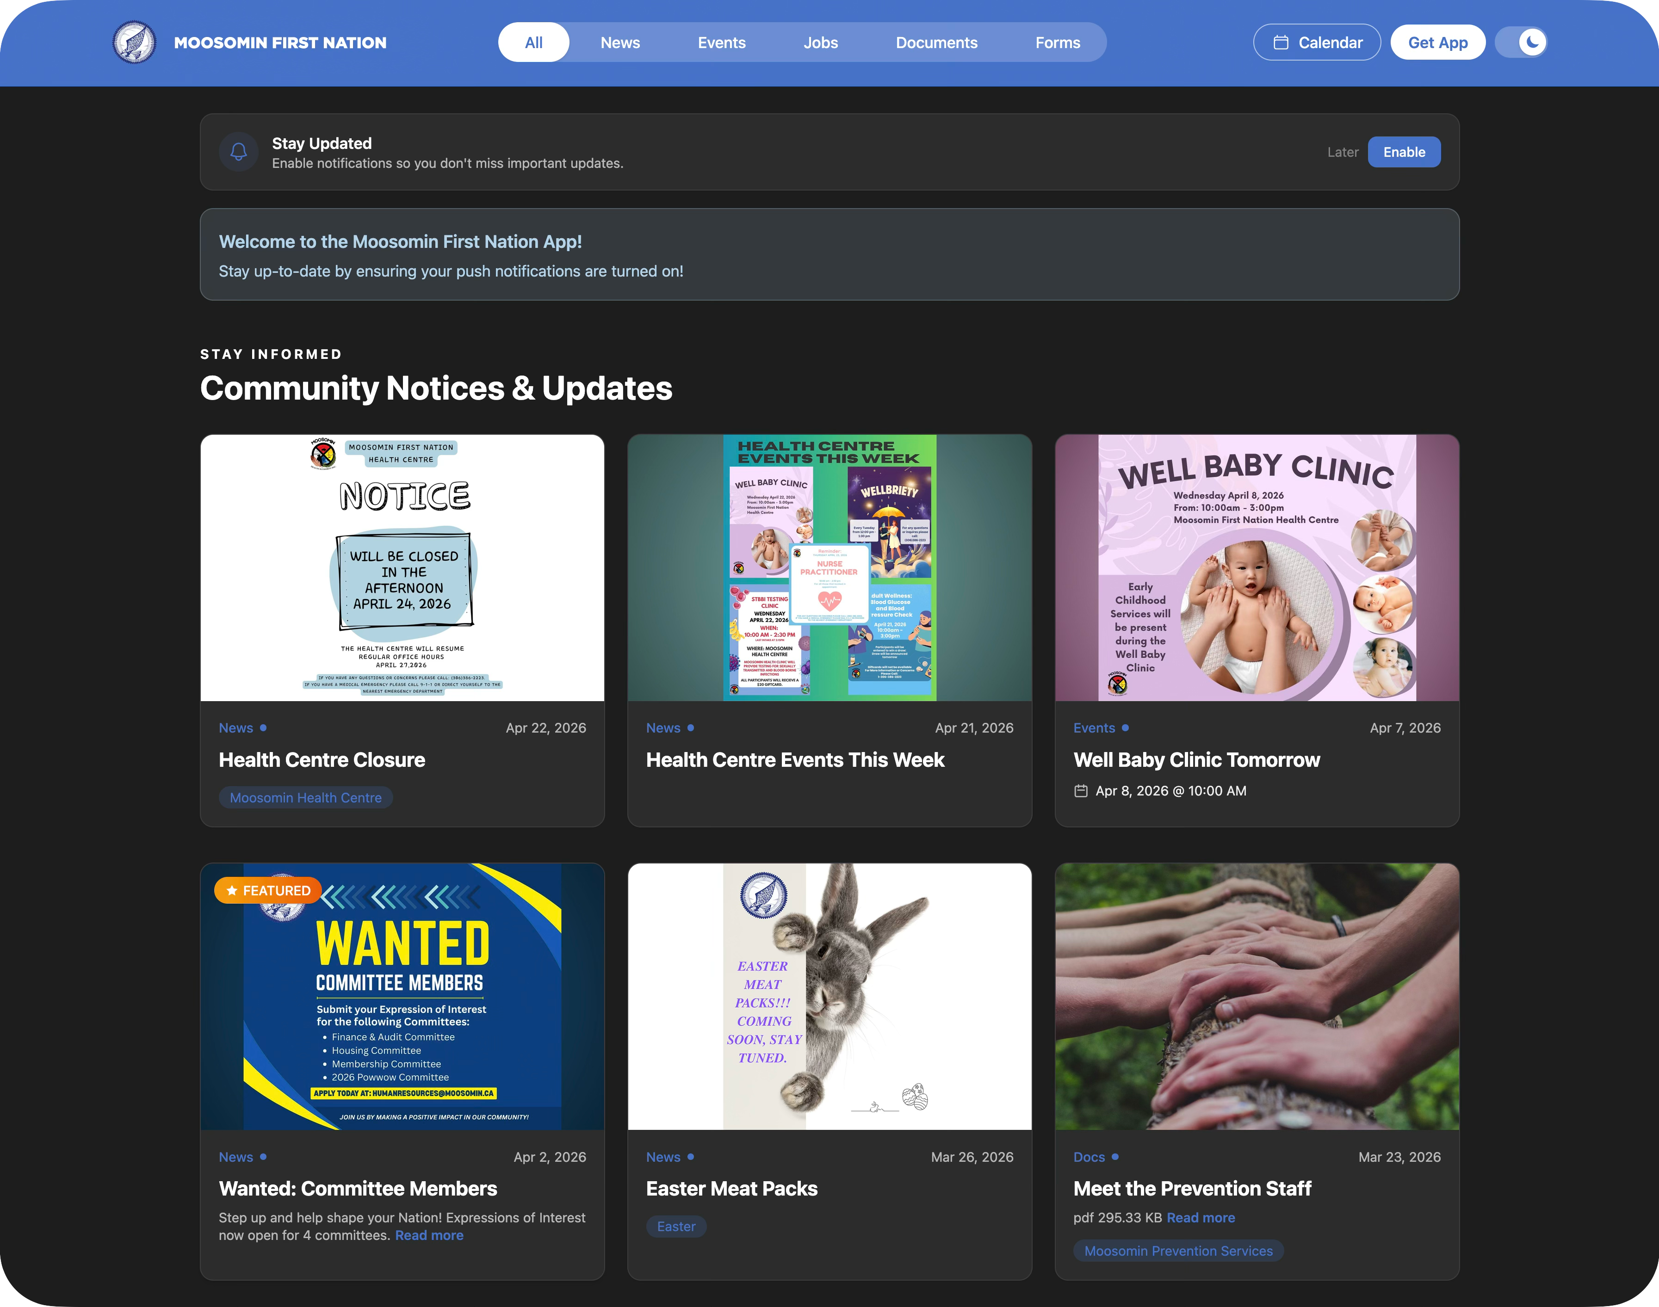Go to the Jobs tab
Image resolution: width=1659 pixels, height=1307 pixels.
[821, 42]
